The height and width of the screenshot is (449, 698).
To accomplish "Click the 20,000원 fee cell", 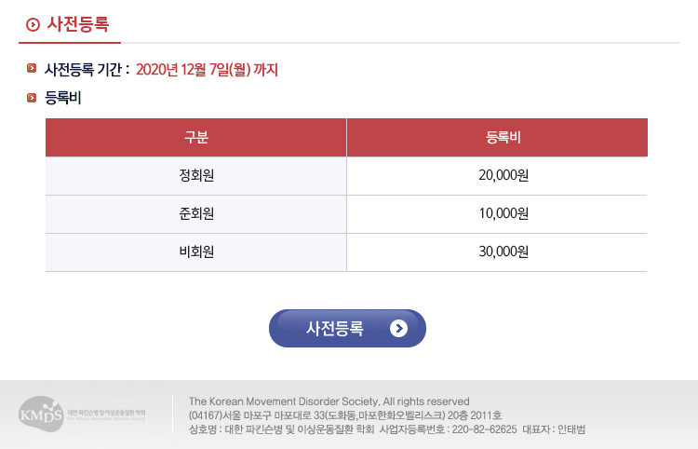I will coord(497,175).
